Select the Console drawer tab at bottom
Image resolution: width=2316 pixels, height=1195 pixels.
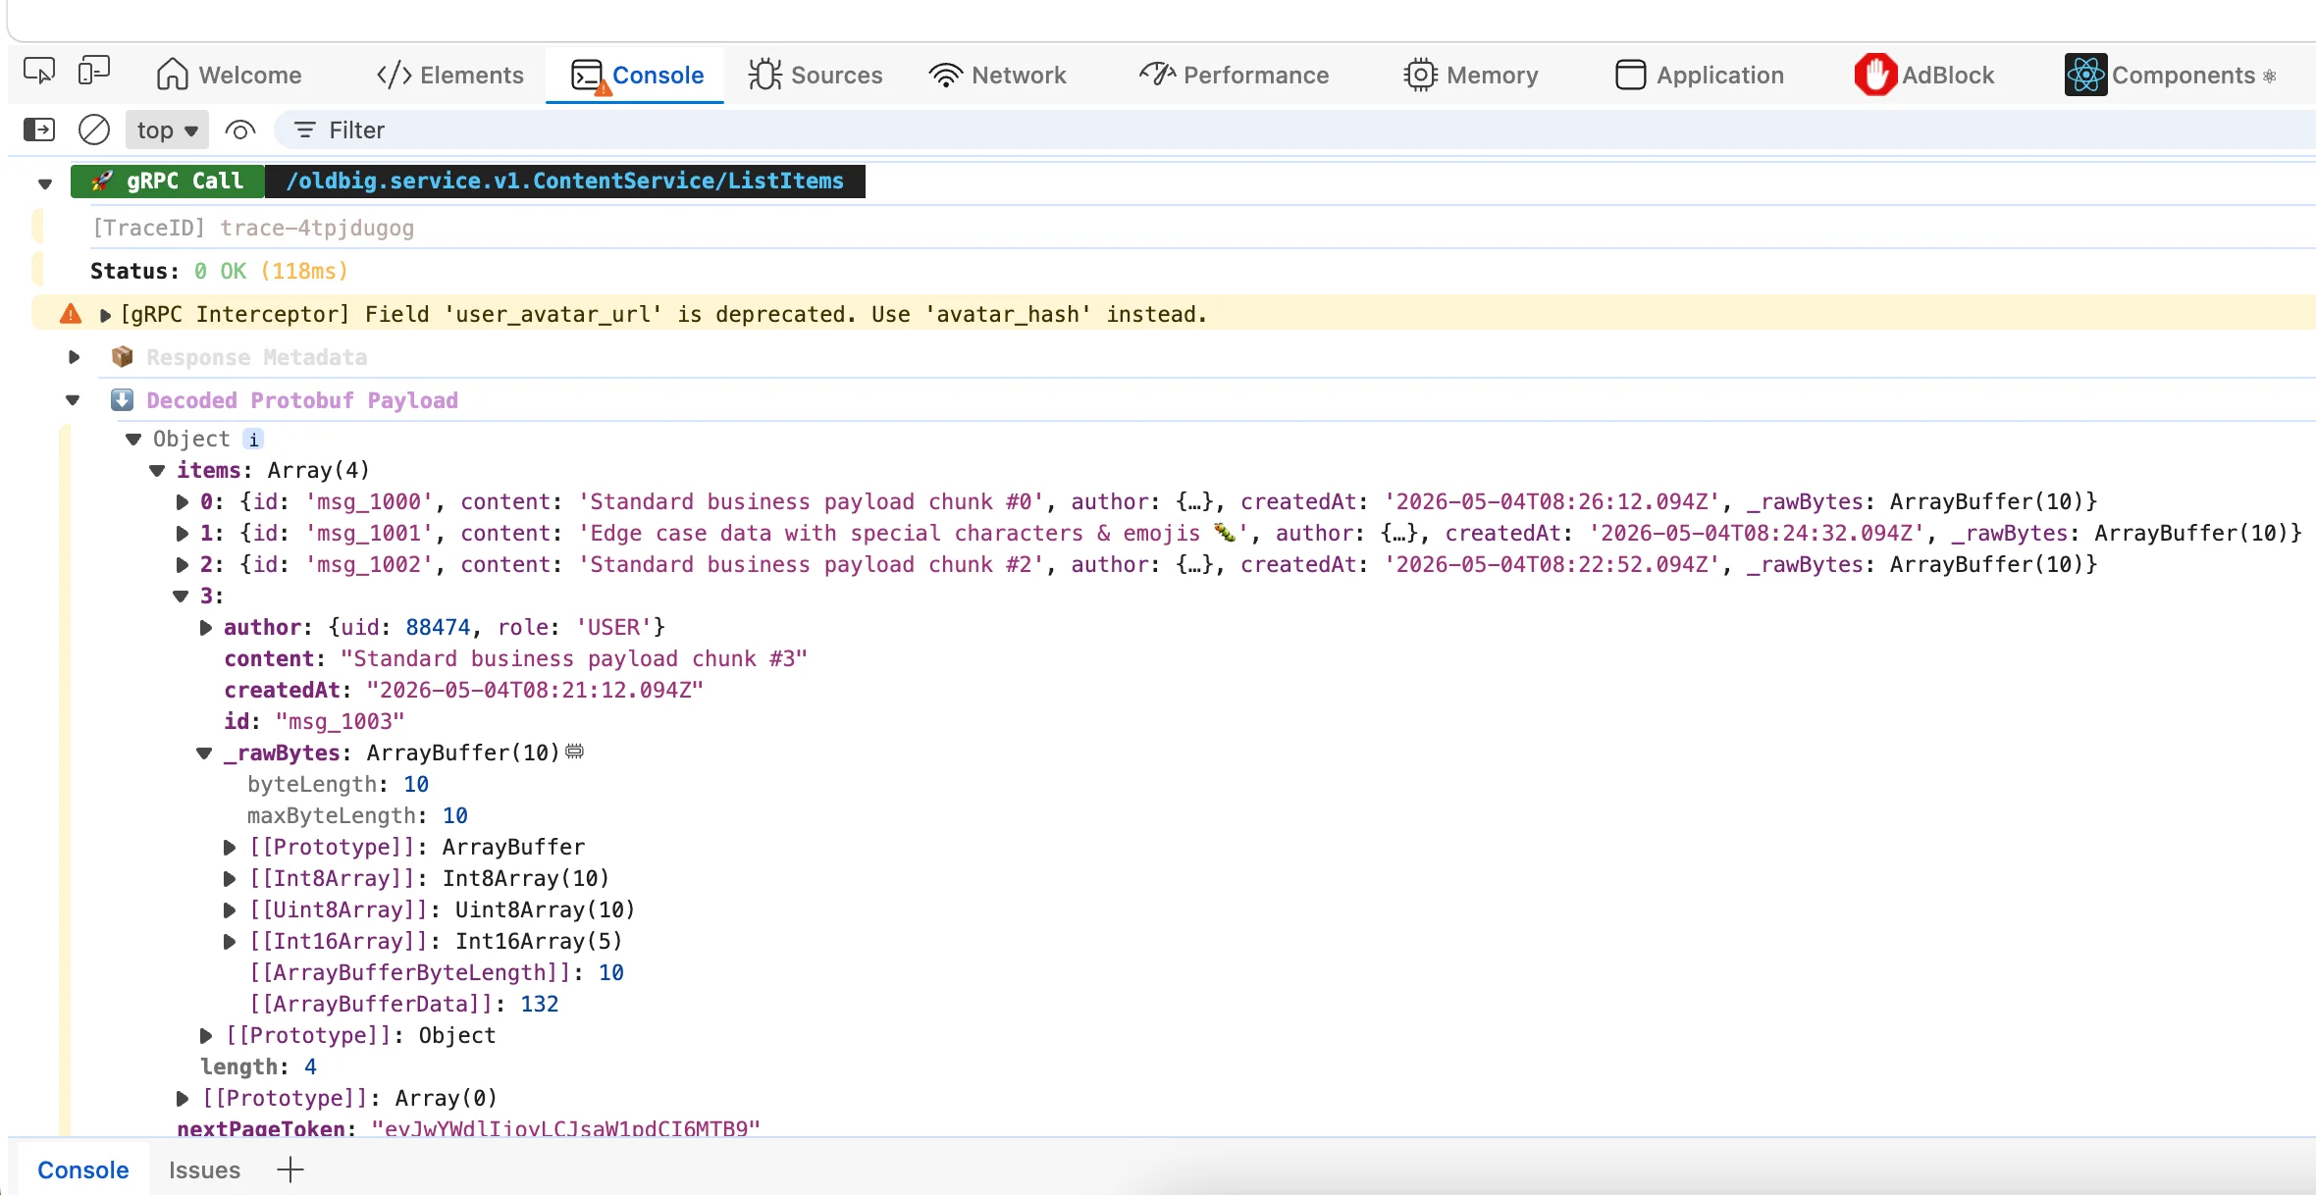coord(83,1169)
